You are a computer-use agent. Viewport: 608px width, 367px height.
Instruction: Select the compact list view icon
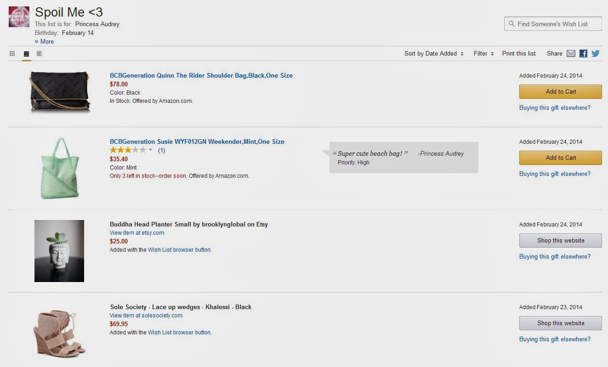point(40,54)
